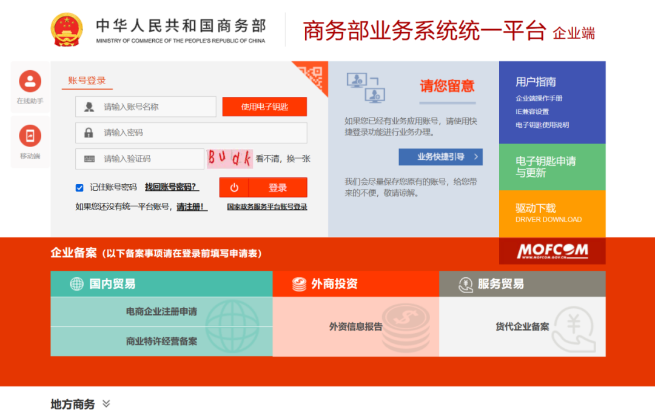Click the globe icon next to 国内贸易
The image size is (655, 413).
pyautogui.click(x=76, y=284)
